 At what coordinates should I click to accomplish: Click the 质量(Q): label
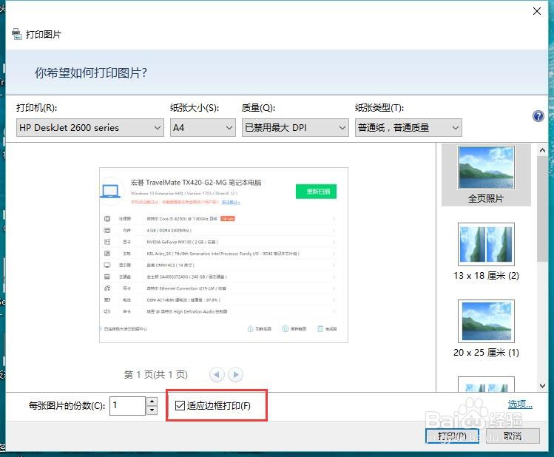pos(259,108)
